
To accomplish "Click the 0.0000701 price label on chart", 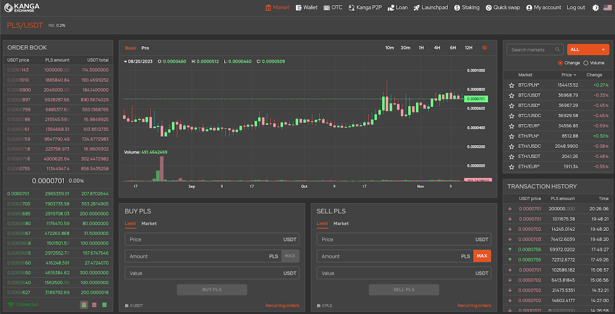I will point(476,98).
